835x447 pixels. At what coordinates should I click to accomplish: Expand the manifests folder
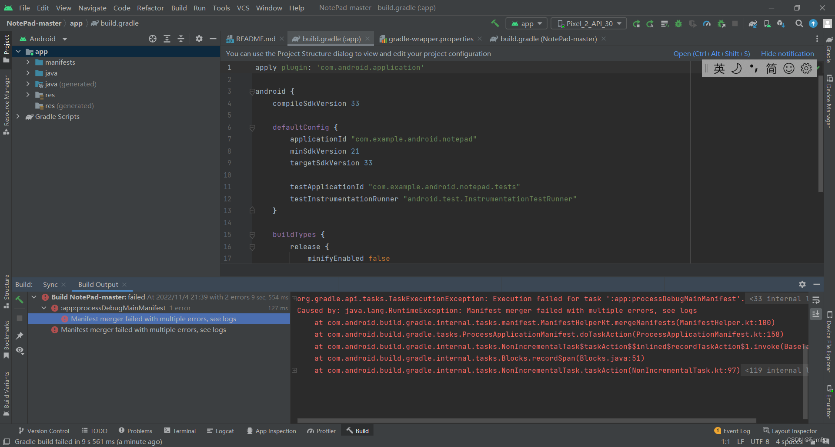[x=29, y=62]
